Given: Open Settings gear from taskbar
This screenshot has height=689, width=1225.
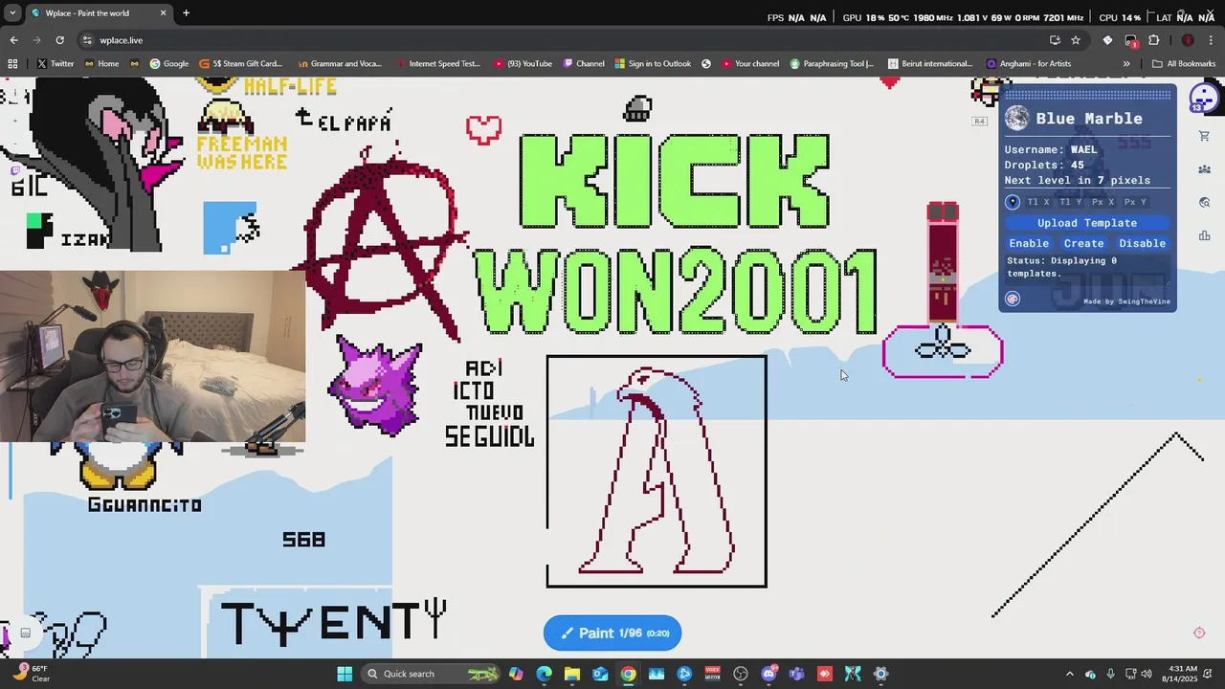Looking at the screenshot, I should [880, 674].
